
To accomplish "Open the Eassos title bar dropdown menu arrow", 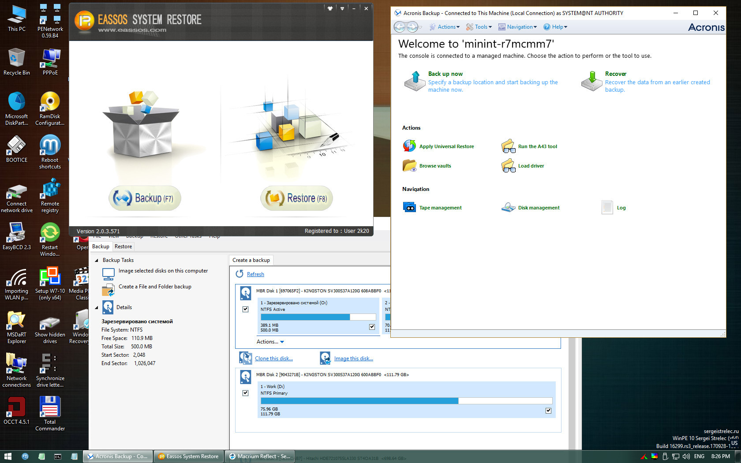I will click(x=342, y=8).
